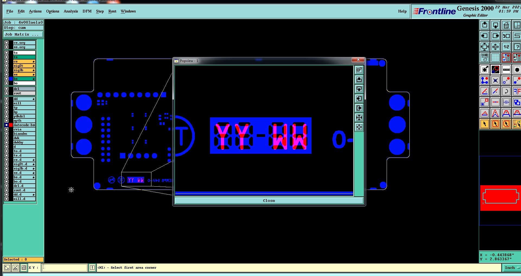
Task: Click into the X Y coordinate input field
Action: point(65,268)
